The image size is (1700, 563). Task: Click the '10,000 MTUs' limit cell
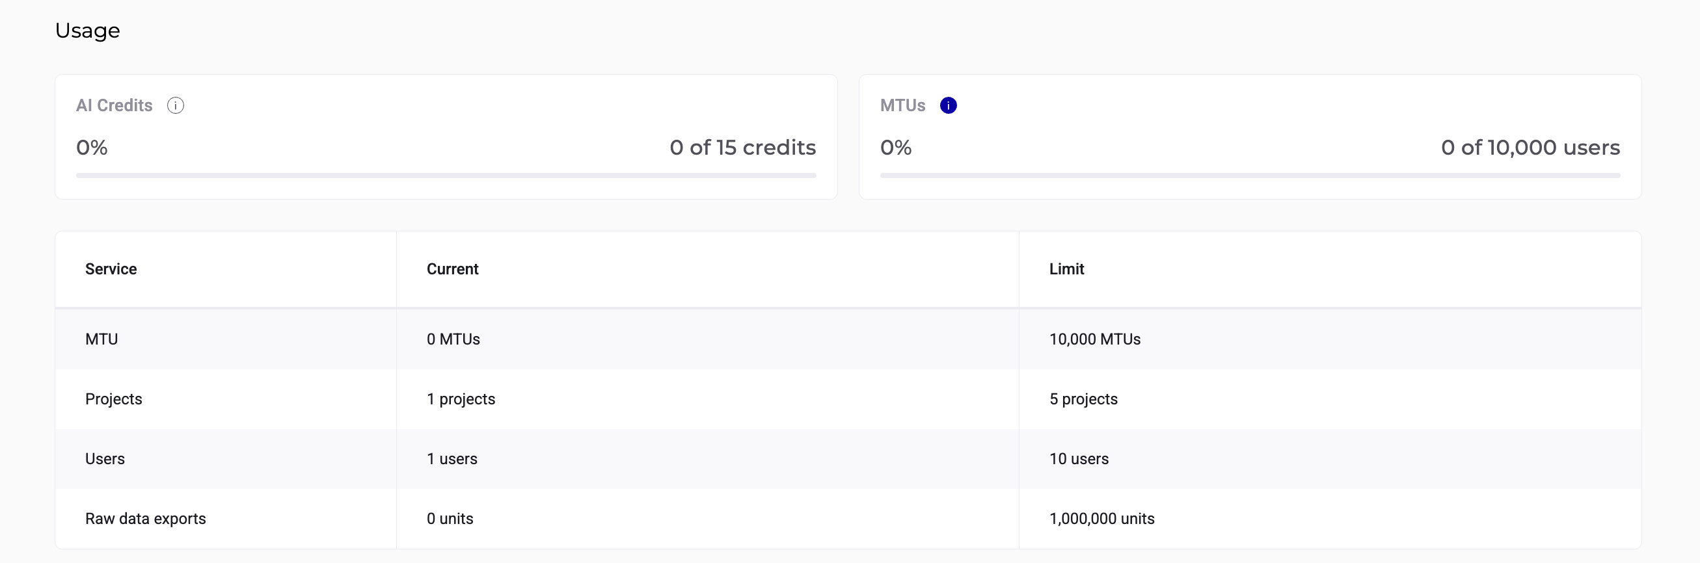pos(1095,339)
